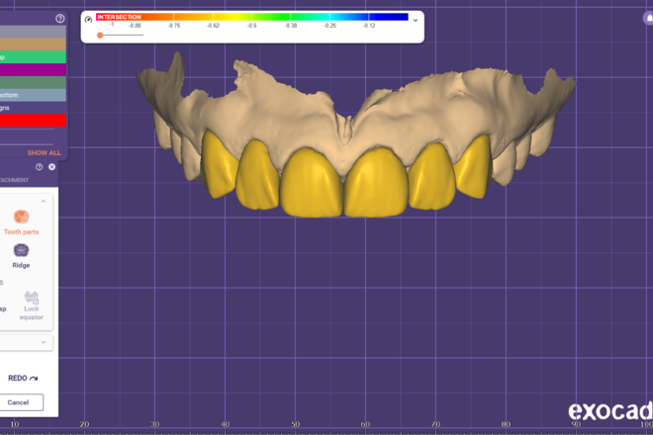653x435 pixels.
Task: Click the Cancel button
Action: [21, 402]
